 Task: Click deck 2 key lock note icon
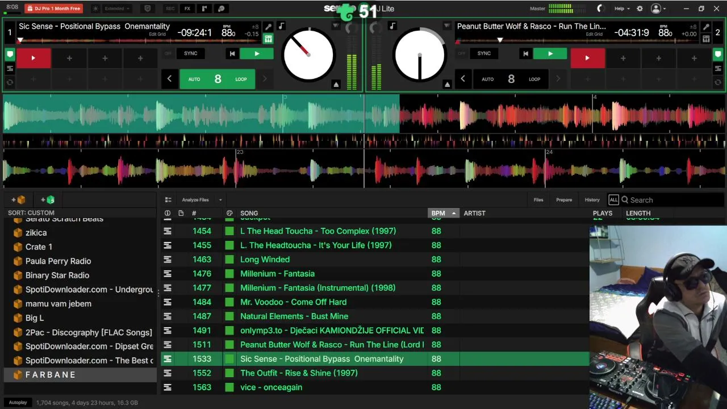point(392,26)
